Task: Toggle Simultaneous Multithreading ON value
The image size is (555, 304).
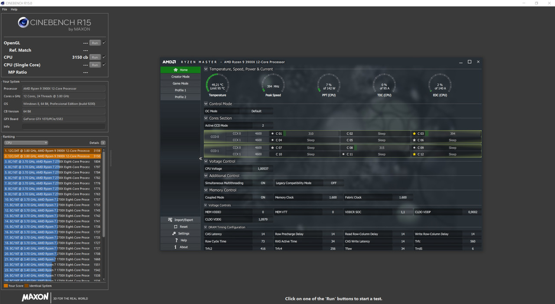Action: point(263,183)
